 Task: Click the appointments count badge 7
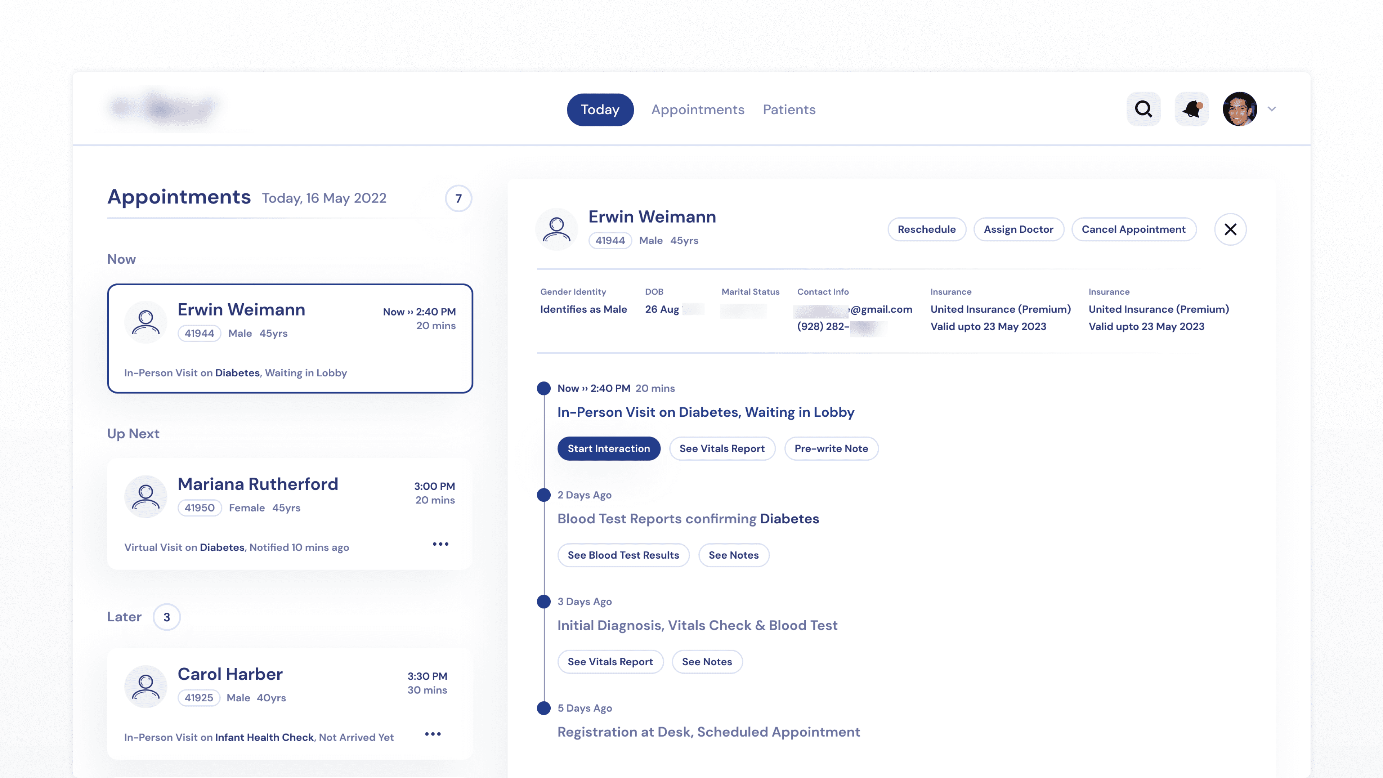click(458, 198)
